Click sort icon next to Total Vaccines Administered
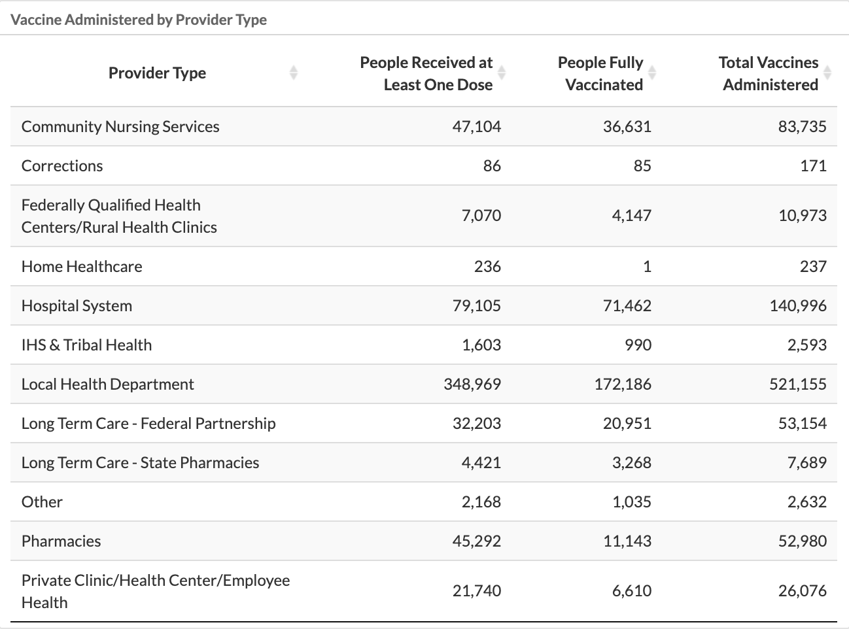Viewport: 849px width, 629px height. (x=827, y=73)
